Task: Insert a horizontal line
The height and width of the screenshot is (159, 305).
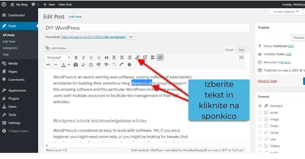Action: (x=56, y=65)
